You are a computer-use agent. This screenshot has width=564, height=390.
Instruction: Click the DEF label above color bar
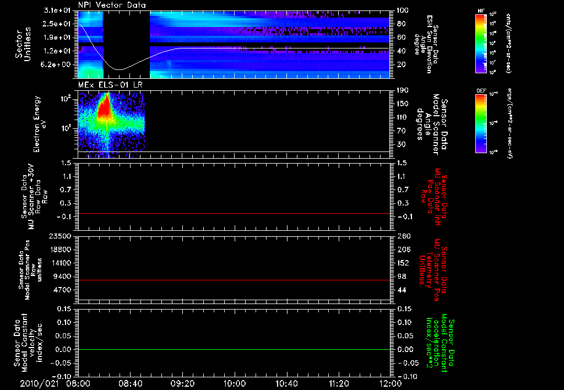(481, 91)
